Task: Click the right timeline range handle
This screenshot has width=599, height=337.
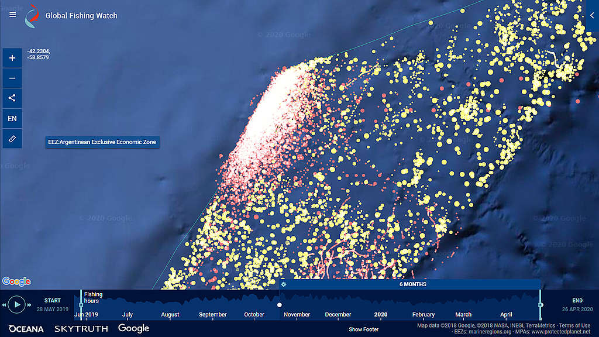Action: pos(541,304)
